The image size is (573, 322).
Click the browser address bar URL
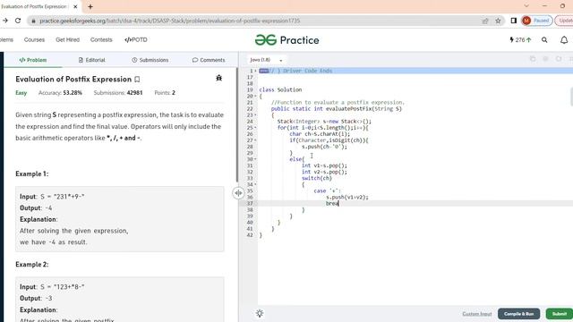[x=169, y=21]
